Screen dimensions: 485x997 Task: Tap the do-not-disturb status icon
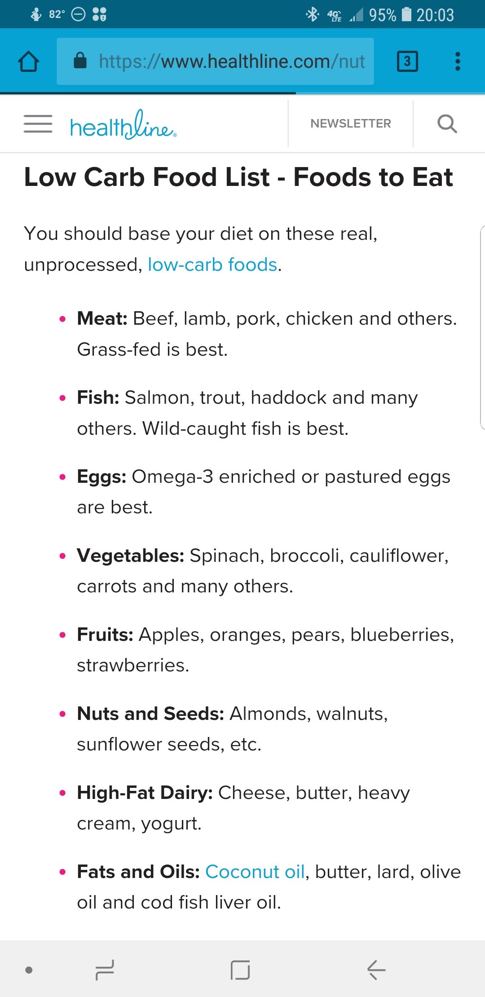pyautogui.click(x=79, y=14)
